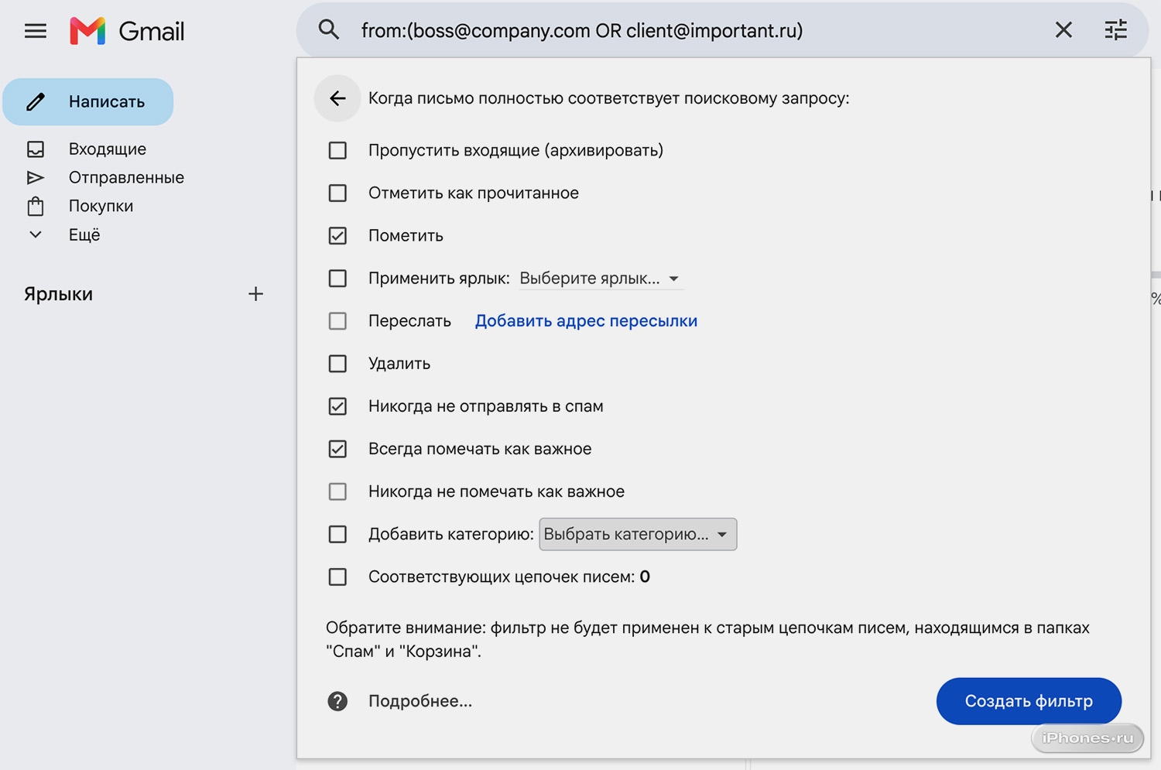Open "Выберите ярлык..." dropdown
This screenshot has height=770, width=1161.
tap(600, 279)
